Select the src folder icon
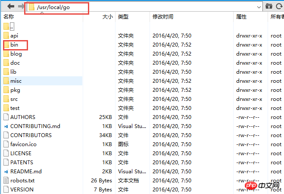This screenshot has height=194, width=284. [6, 99]
